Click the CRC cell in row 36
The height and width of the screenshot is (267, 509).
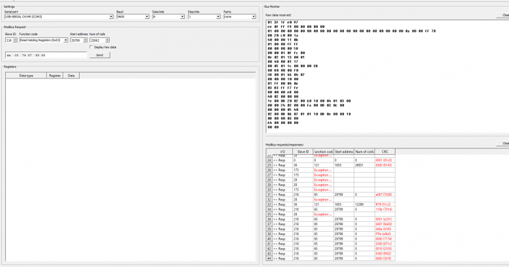385,219
